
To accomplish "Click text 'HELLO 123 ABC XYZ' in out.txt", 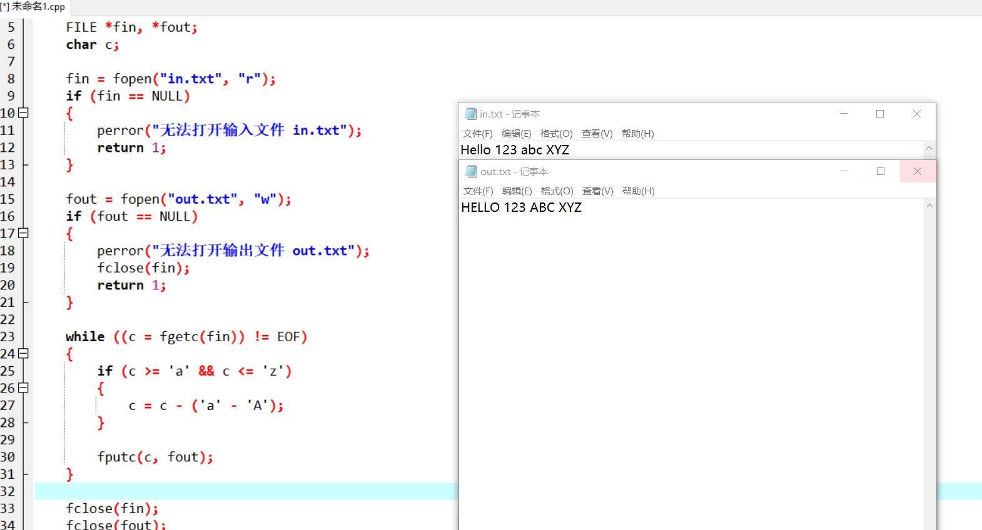I will pyautogui.click(x=522, y=207).
